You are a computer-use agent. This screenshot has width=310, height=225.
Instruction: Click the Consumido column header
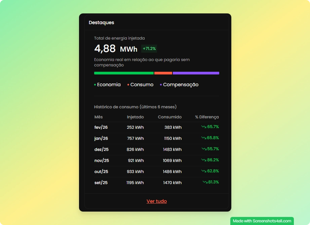coord(170,117)
